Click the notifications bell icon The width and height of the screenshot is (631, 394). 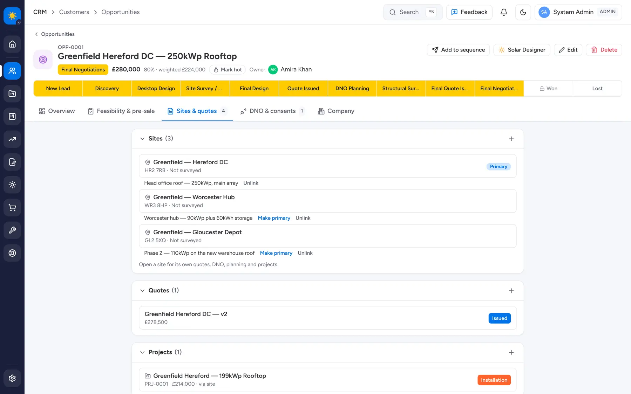(504, 12)
